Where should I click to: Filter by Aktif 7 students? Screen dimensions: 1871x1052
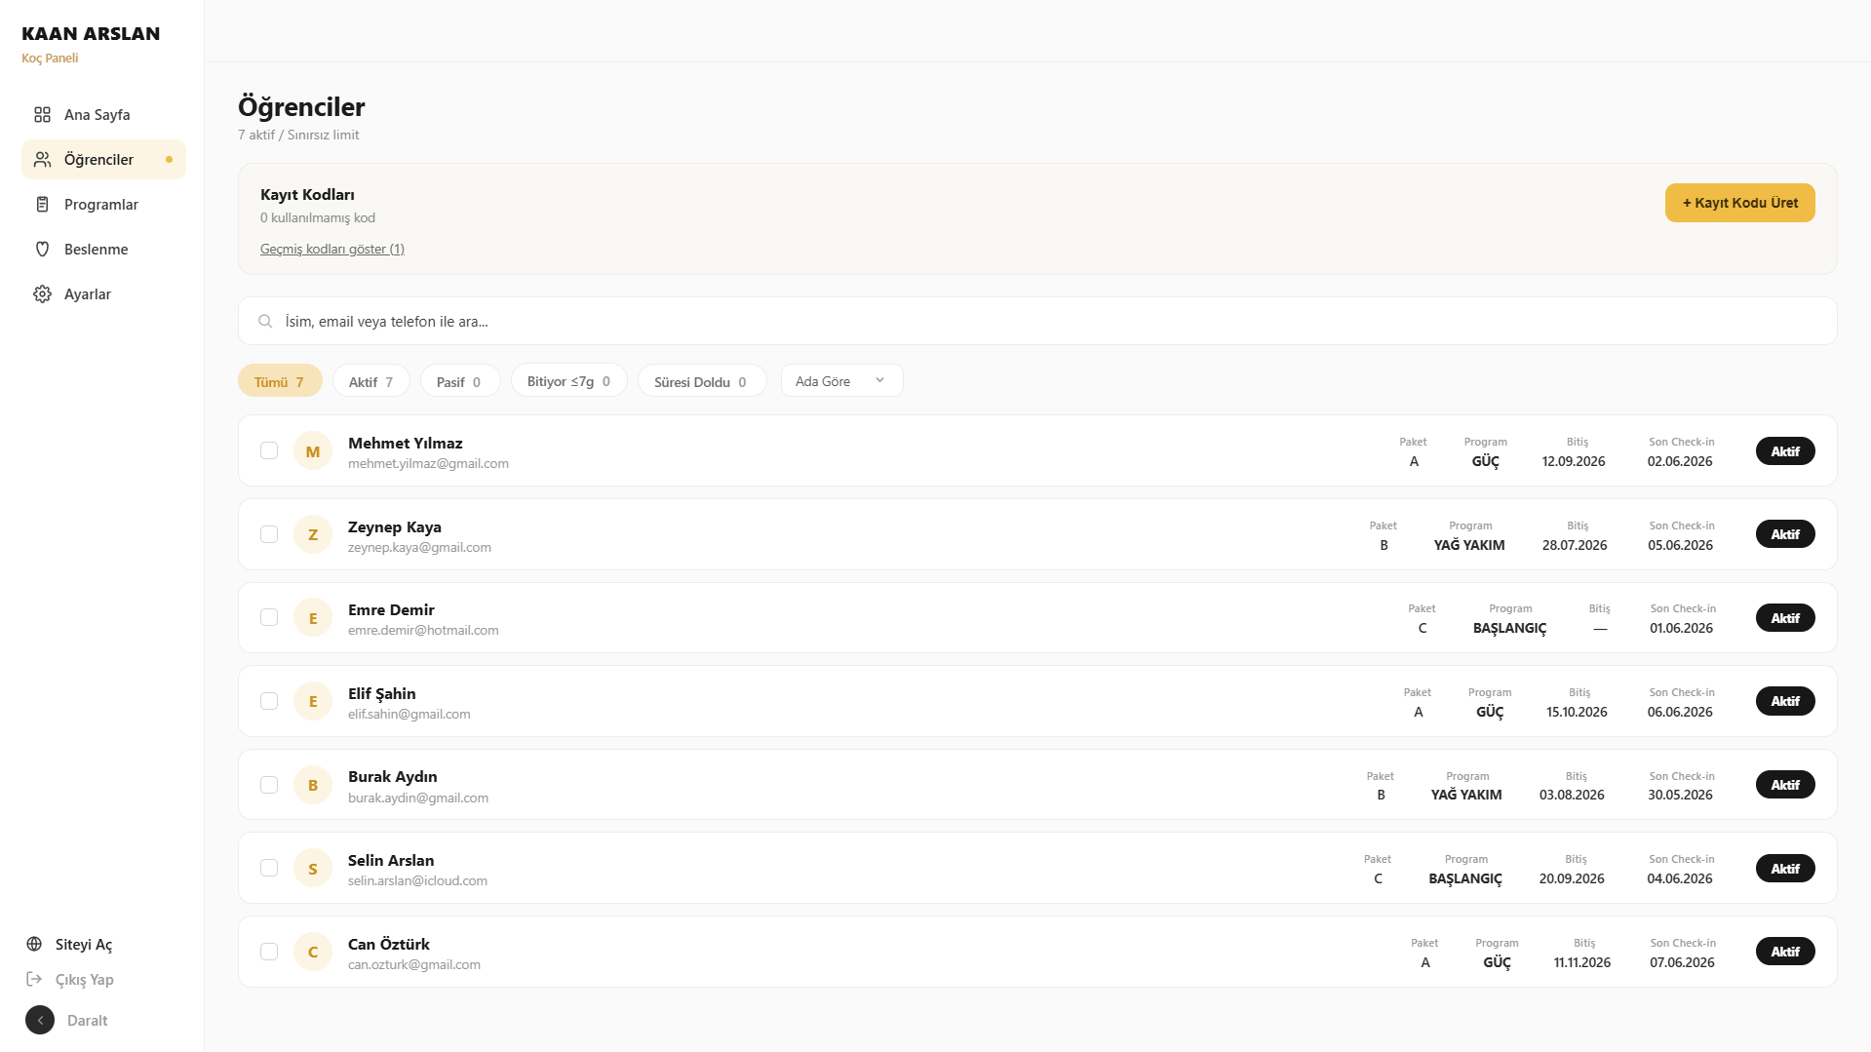(371, 381)
